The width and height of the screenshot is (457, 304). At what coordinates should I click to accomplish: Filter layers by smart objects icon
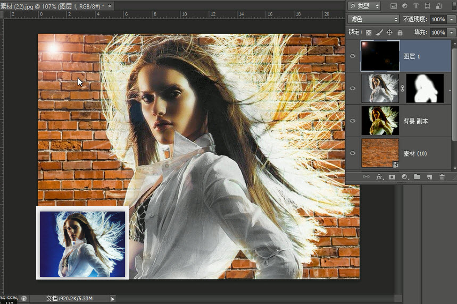(x=439, y=6)
